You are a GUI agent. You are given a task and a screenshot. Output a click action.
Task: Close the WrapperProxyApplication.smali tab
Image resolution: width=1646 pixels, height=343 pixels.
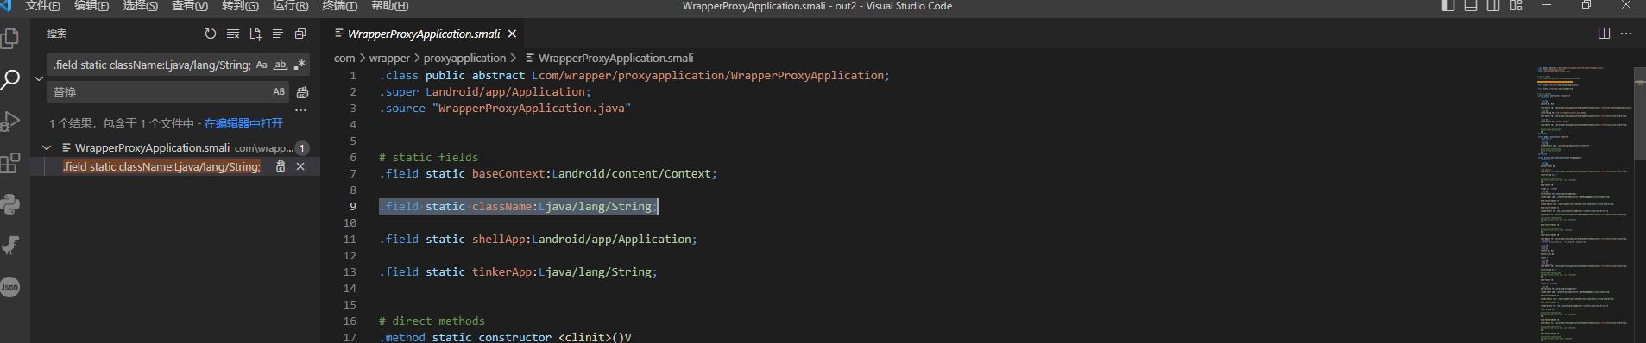click(512, 34)
